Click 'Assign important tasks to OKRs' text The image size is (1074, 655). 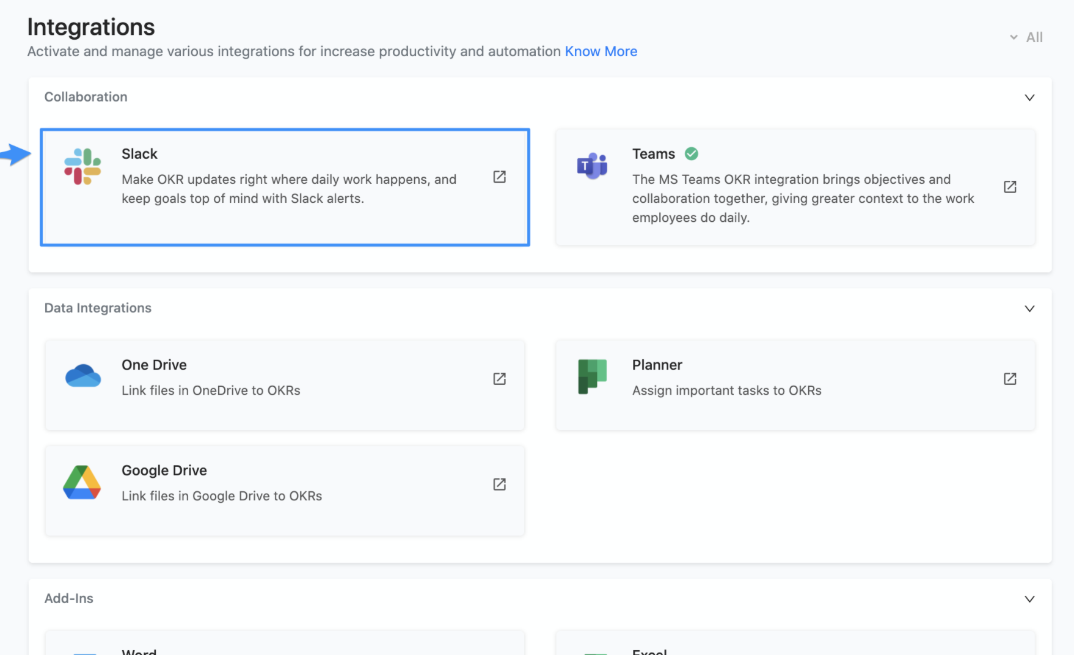[726, 390]
